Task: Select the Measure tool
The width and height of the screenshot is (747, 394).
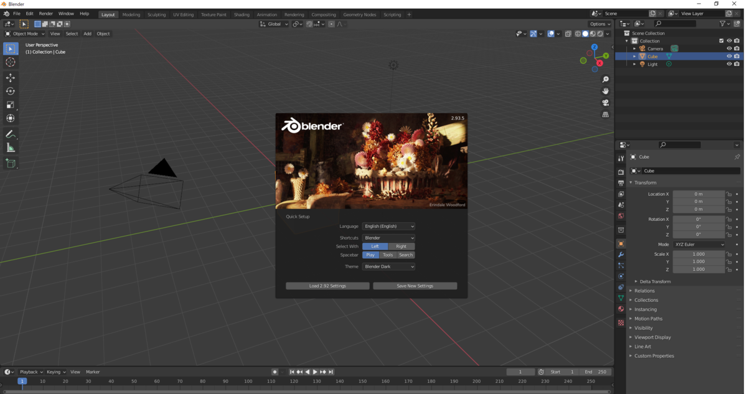Action: pyautogui.click(x=11, y=148)
